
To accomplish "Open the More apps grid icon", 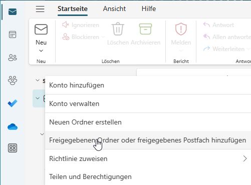I will [13, 148].
